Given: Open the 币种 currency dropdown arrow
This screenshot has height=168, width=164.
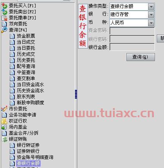Looking at the screenshot, I should [151, 23].
